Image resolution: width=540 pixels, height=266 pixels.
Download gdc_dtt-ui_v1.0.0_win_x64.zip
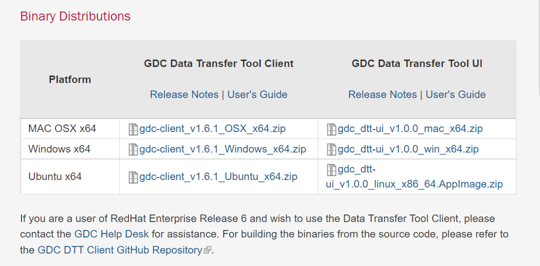click(408, 149)
